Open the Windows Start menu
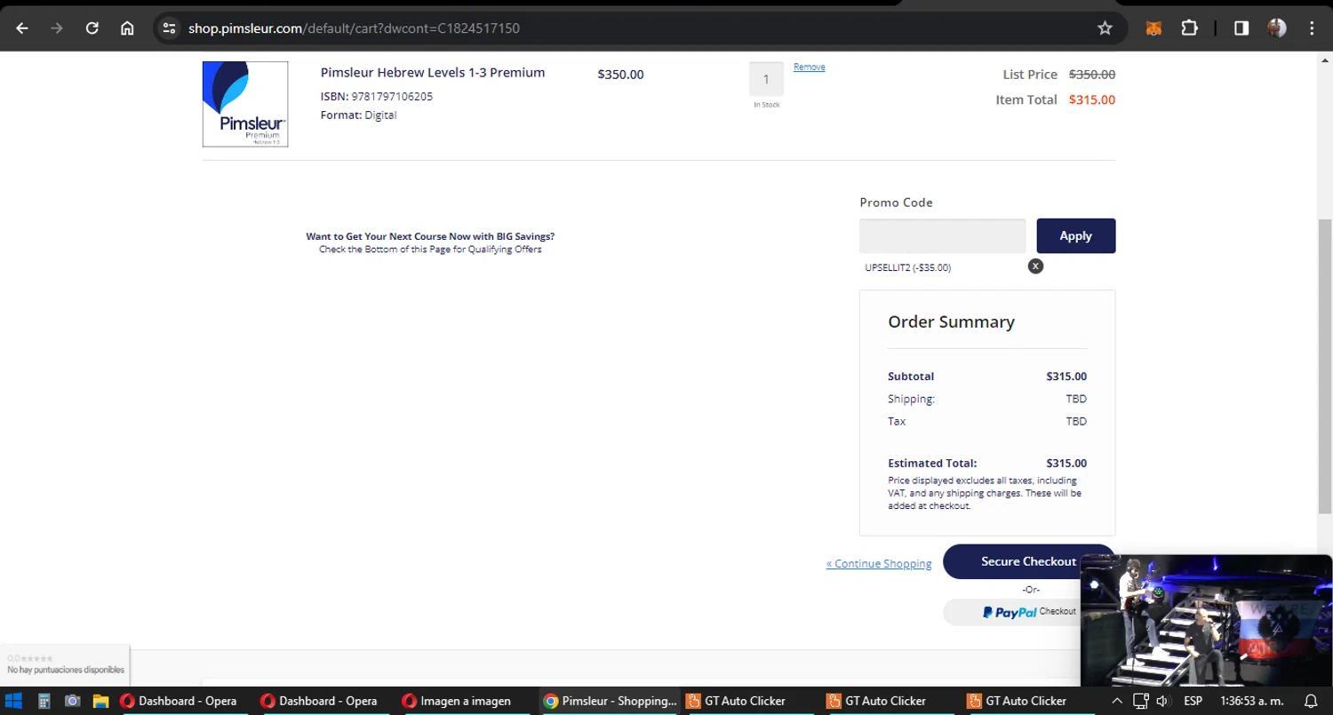The height and width of the screenshot is (715, 1333). pos(13,701)
